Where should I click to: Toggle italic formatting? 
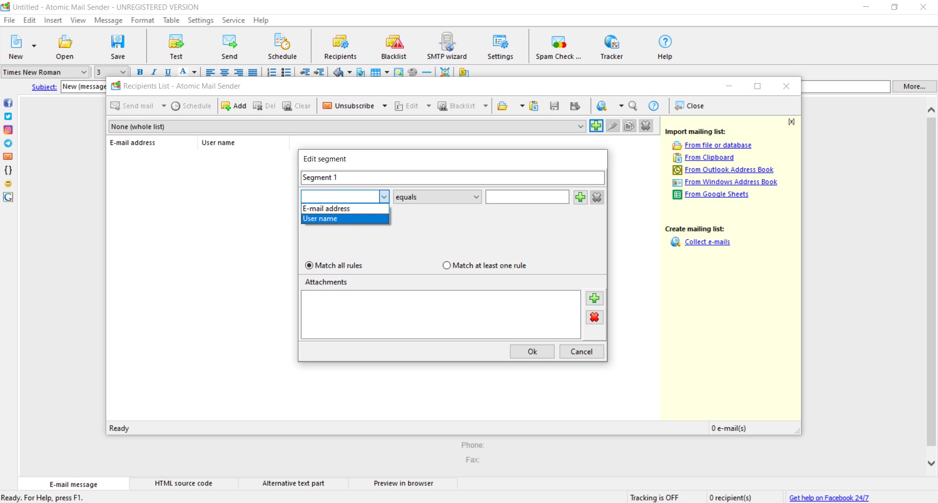click(154, 72)
